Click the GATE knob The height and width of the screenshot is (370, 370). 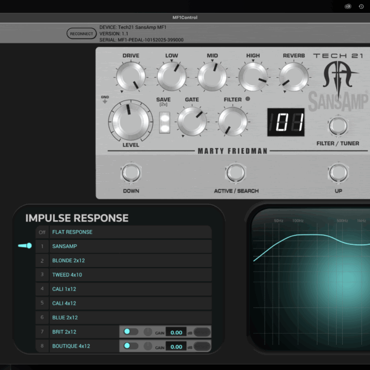click(x=192, y=121)
